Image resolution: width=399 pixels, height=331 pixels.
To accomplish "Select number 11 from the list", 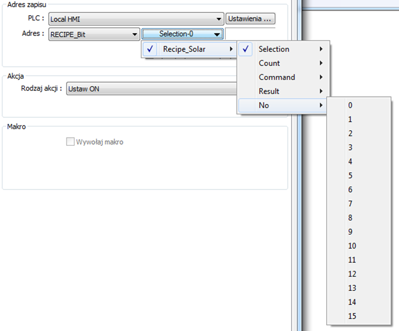I will coord(359,260).
